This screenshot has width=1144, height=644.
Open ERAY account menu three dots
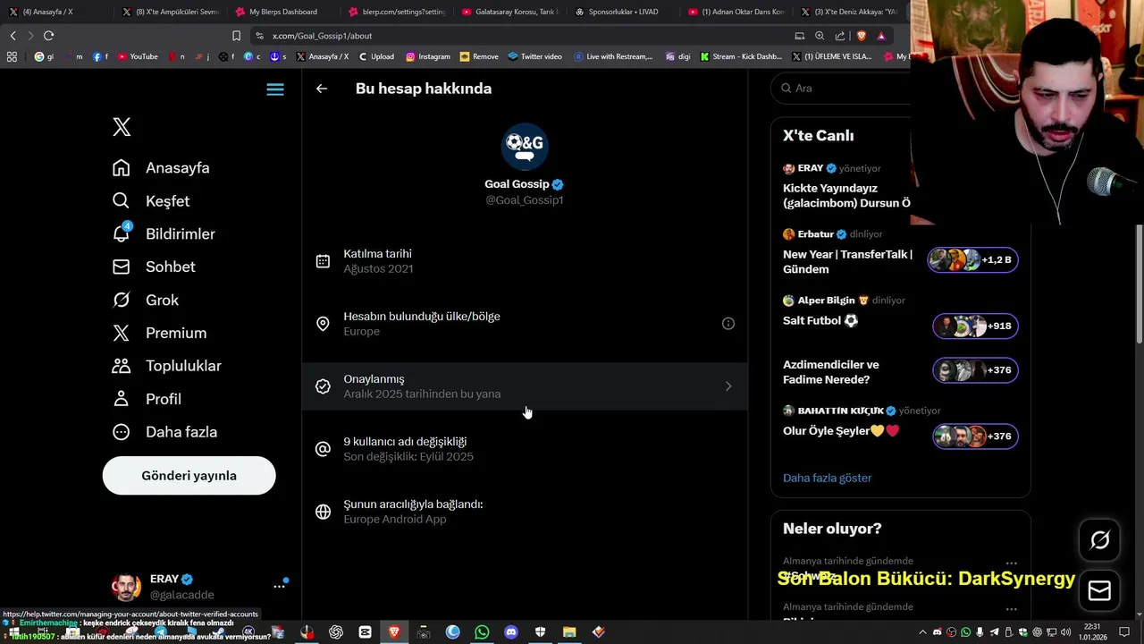click(x=279, y=586)
